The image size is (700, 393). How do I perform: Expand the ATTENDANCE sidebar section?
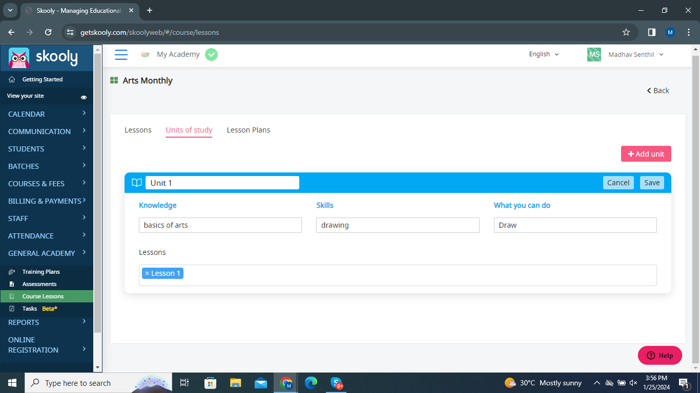(47, 236)
